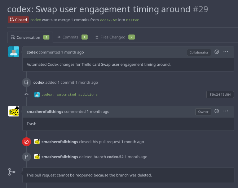
Task: Click the master target branch link
Action: coord(132,20)
